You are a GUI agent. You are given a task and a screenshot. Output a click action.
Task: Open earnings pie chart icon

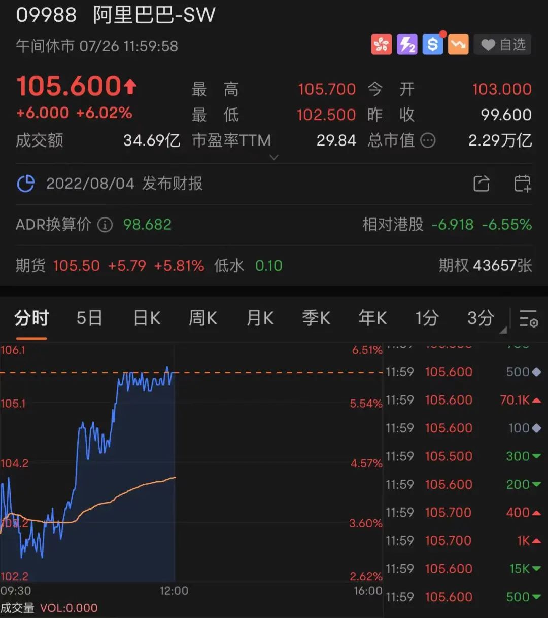tap(26, 184)
